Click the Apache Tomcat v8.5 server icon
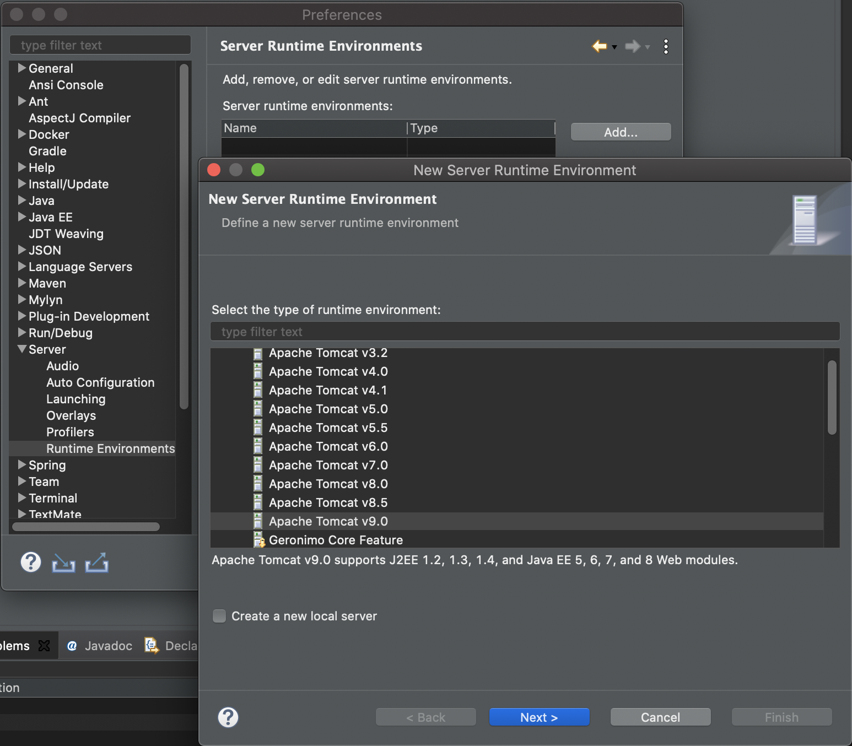The width and height of the screenshot is (852, 746). (257, 502)
